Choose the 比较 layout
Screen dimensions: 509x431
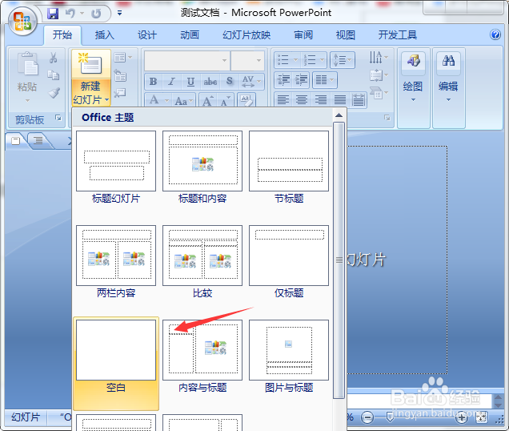[x=202, y=262]
